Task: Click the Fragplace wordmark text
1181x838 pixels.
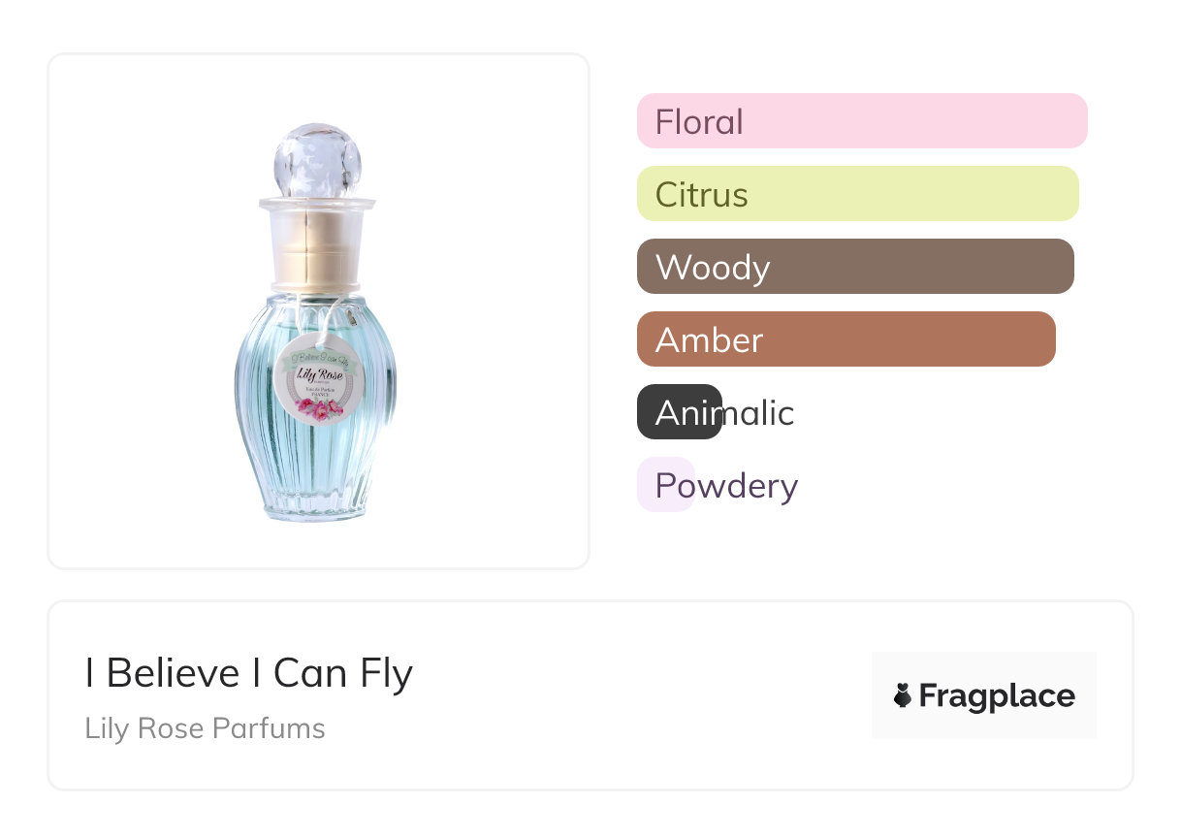Action: point(997,695)
